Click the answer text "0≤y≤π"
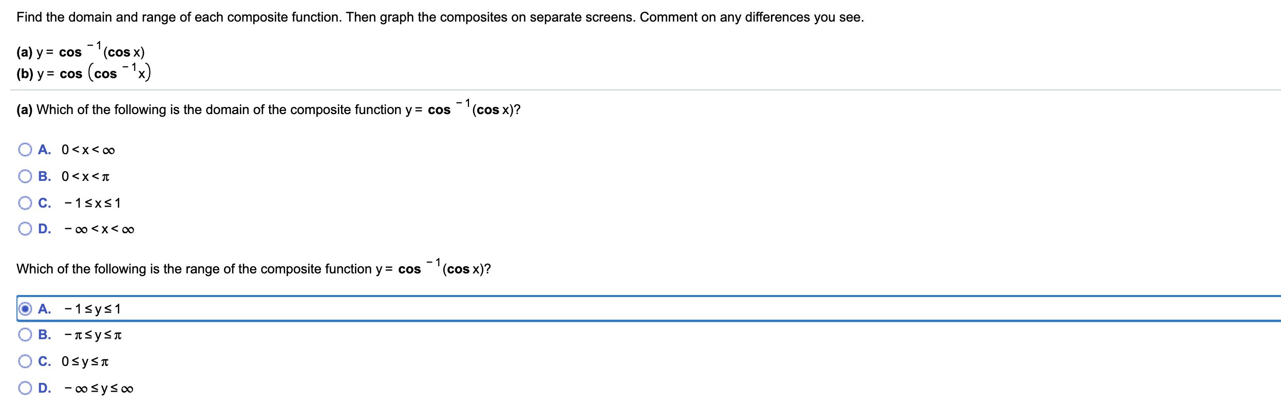 pyautogui.click(x=85, y=362)
